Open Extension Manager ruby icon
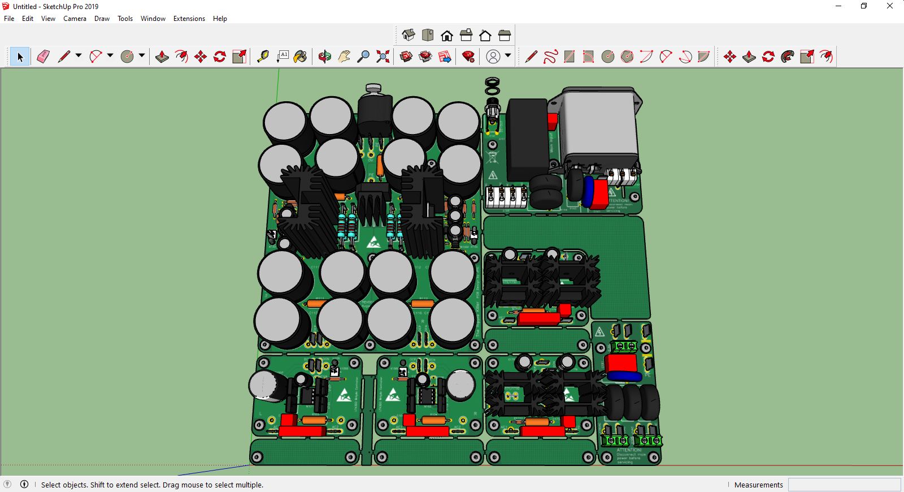Image resolution: width=904 pixels, height=492 pixels. [468, 57]
